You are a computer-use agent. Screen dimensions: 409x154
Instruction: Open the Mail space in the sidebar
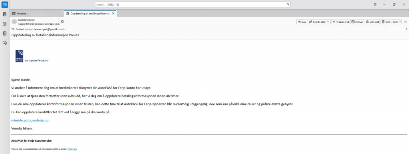coord(4,4)
